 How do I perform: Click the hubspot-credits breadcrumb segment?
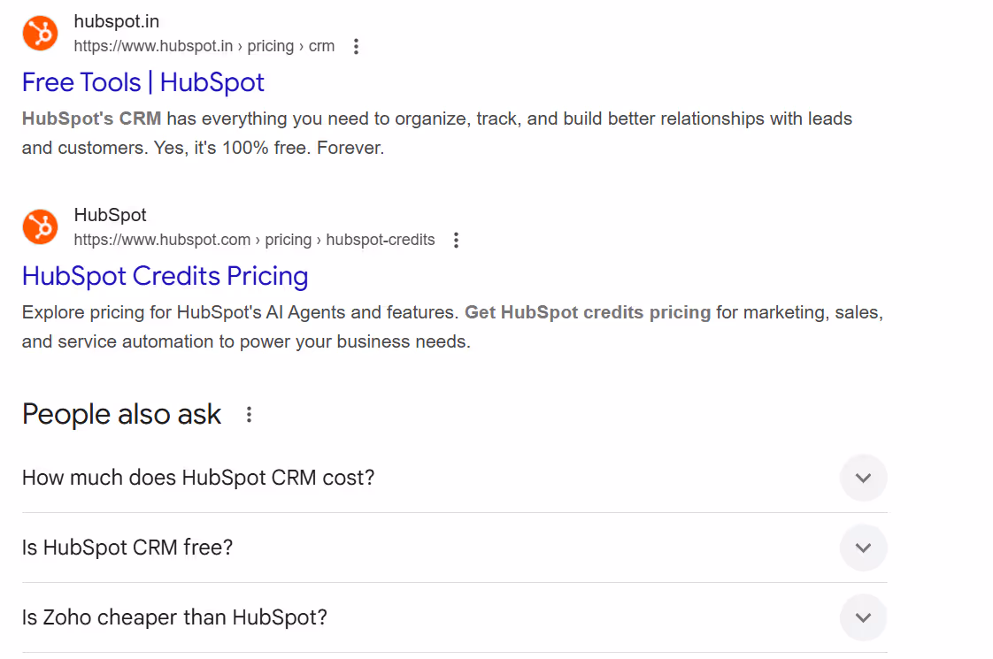pos(380,240)
